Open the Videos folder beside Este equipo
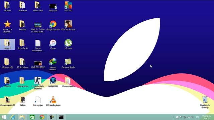 [x=23, y=101]
